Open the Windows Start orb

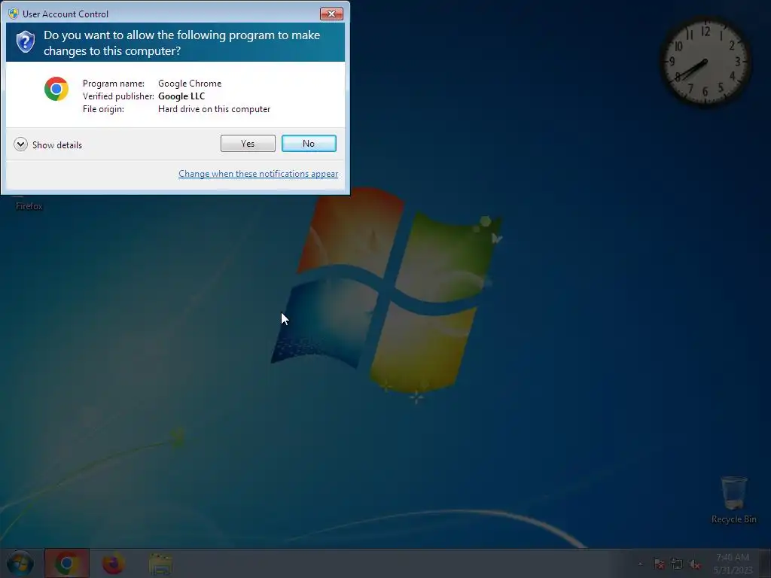(20, 563)
